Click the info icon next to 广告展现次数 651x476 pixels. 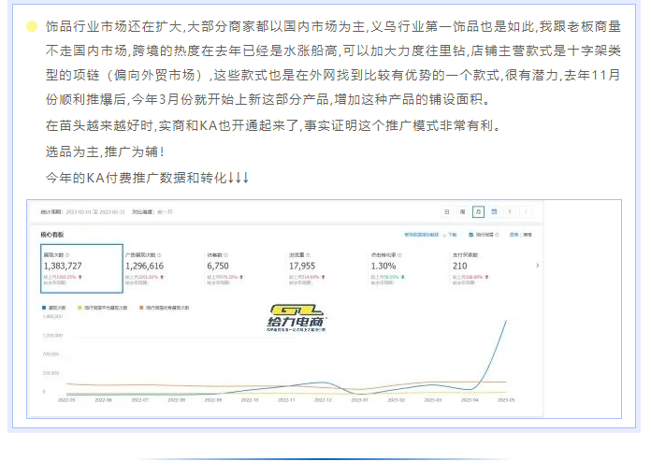coord(158,254)
